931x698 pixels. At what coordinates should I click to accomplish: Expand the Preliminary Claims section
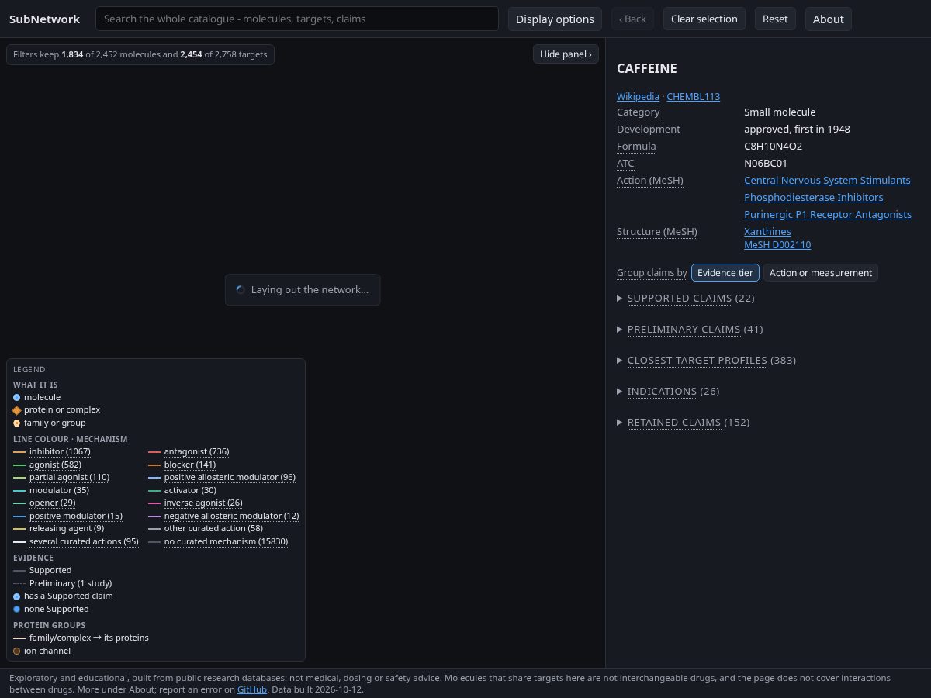(690, 330)
